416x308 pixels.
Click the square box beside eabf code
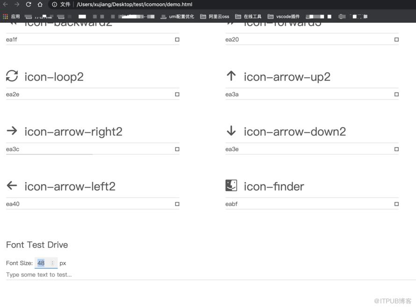[x=396, y=204]
